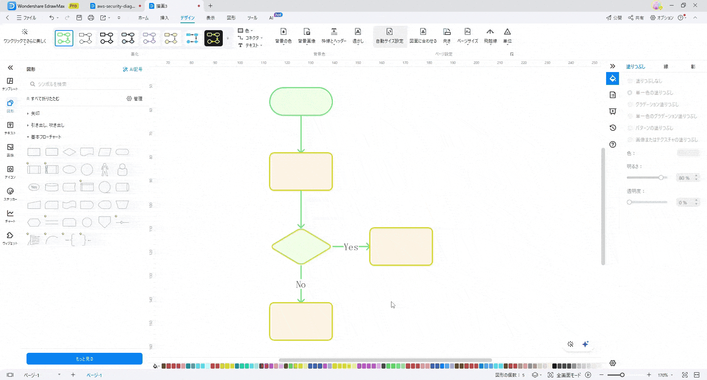
Task: Click the 図面に合わせる fit to drawing icon
Action: click(x=423, y=32)
